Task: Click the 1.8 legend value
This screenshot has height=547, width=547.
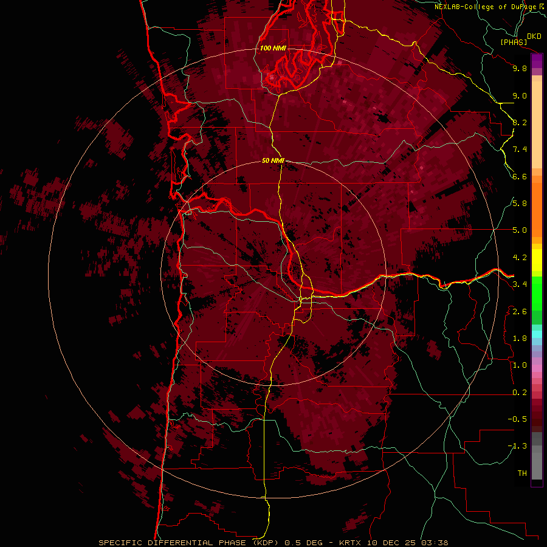Action: [520, 339]
